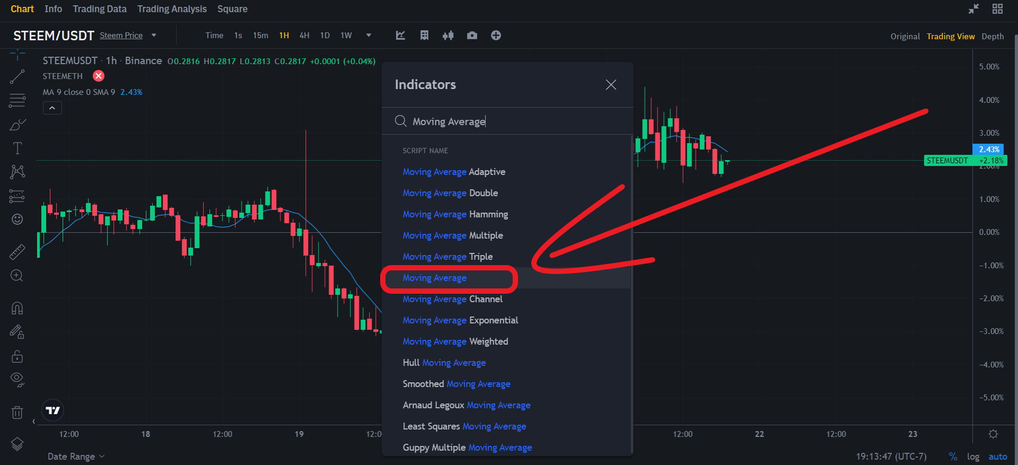Image resolution: width=1018 pixels, height=465 pixels.
Task: Select the trend line drawing tool
Action: [17, 77]
